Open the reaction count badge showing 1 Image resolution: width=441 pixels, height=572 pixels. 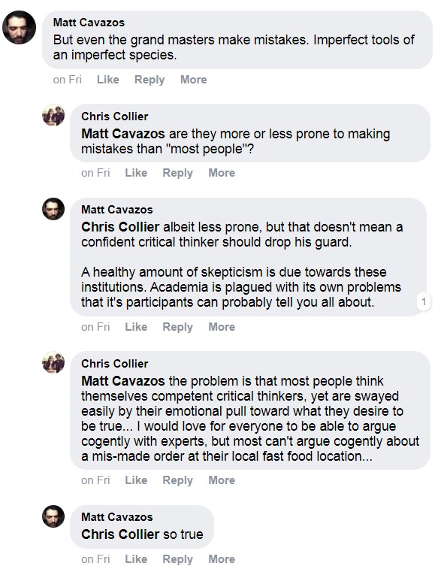tap(424, 301)
